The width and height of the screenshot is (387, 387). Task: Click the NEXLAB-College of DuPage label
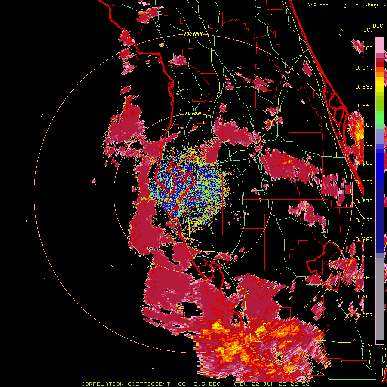click(346, 5)
